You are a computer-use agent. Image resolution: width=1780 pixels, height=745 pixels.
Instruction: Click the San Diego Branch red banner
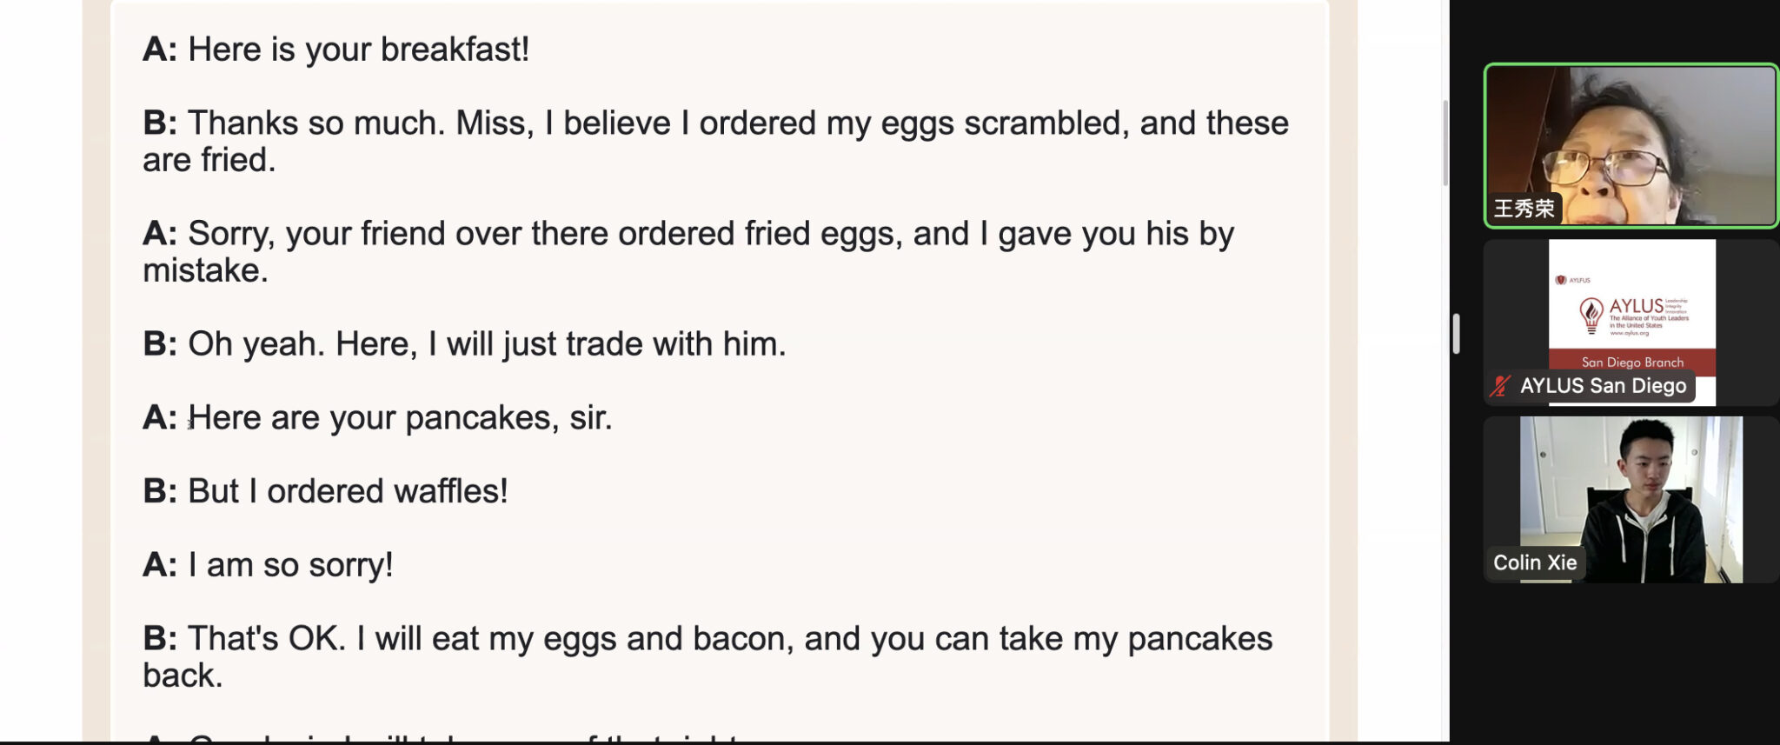click(1632, 362)
